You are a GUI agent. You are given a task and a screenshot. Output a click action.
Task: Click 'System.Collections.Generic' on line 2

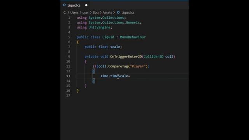point(114,23)
